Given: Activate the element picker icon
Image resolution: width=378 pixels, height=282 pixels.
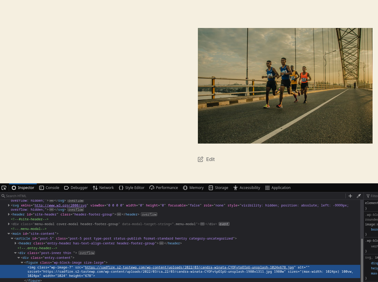Looking at the screenshot, I should pyautogui.click(x=4, y=188).
